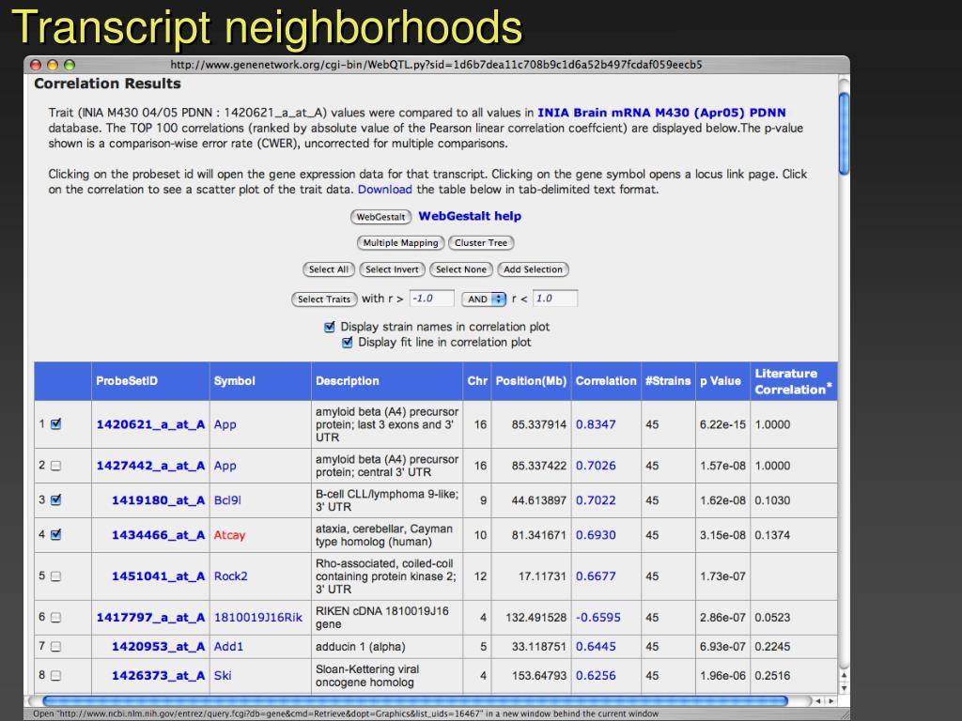Click the Select None button
Image resolution: width=962 pixels, height=721 pixels.
tap(460, 269)
